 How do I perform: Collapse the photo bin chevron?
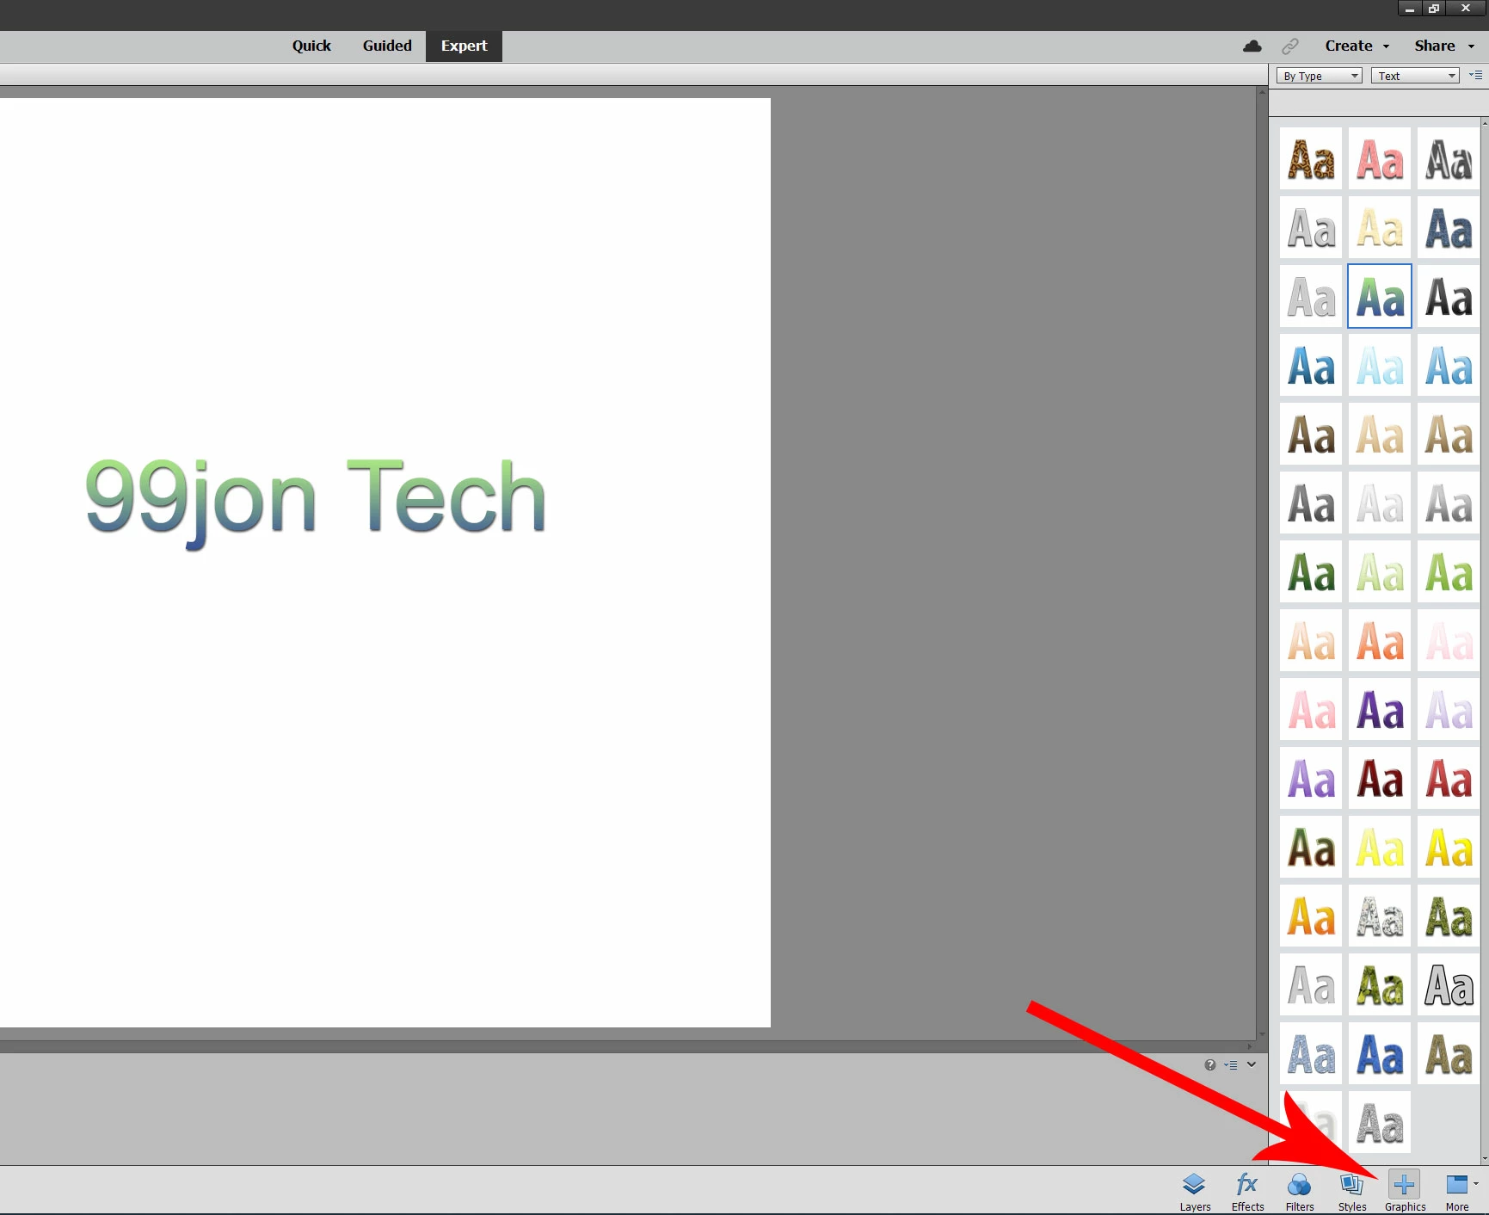(x=1252, y=1064)
